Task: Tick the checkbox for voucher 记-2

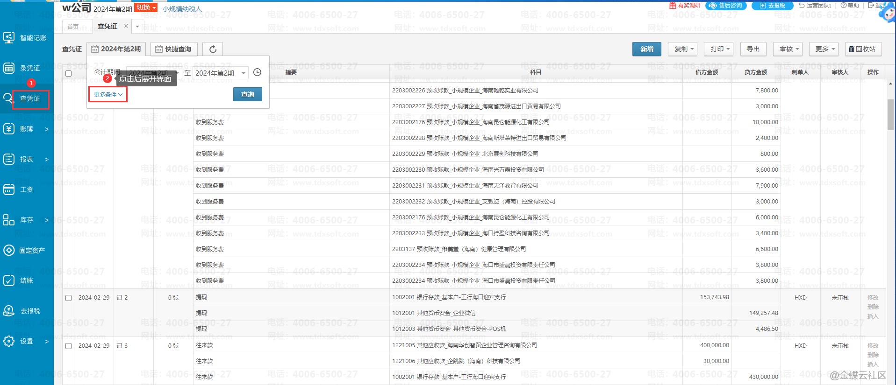Action: [69, 298]
